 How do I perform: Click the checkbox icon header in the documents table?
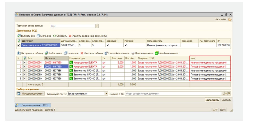(x=19, y=41)
